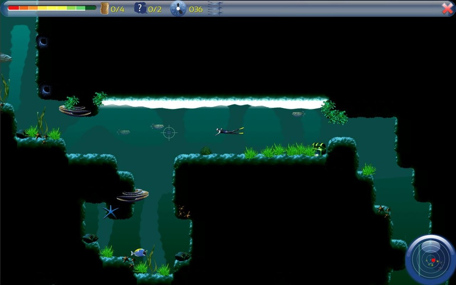This screenshot has height=285, width=456.
Task: Click the large blue starfish
Action: (x=110, y=212)
